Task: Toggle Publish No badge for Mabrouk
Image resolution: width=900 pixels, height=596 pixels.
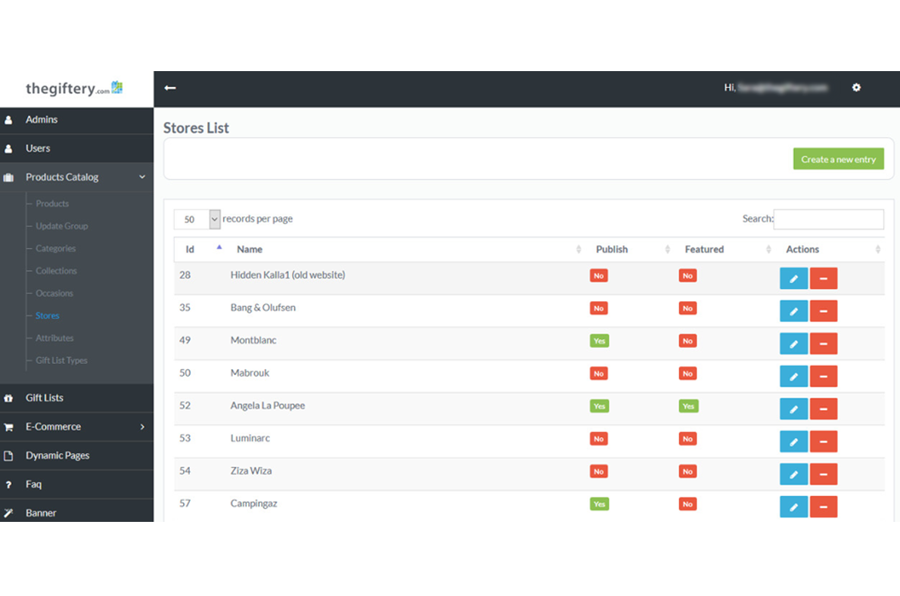Action: (x=599, y=374)
